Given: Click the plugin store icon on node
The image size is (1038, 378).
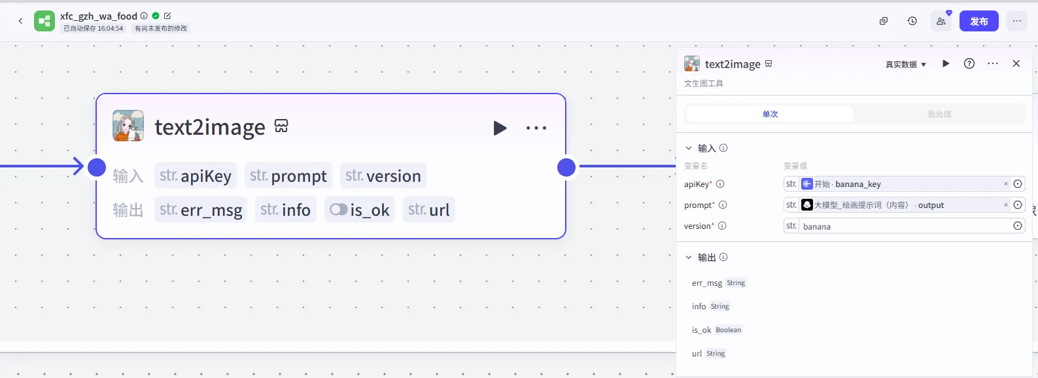Looking at the screenshot, I should (281, 126).
